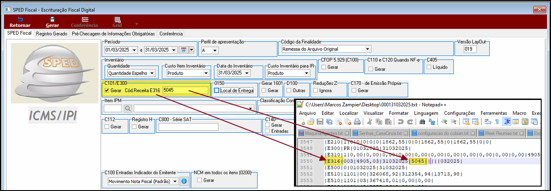The image size is (551, 191).
Task: Click Notepad++ Cut scissors icon
Action: coord(369,121)
